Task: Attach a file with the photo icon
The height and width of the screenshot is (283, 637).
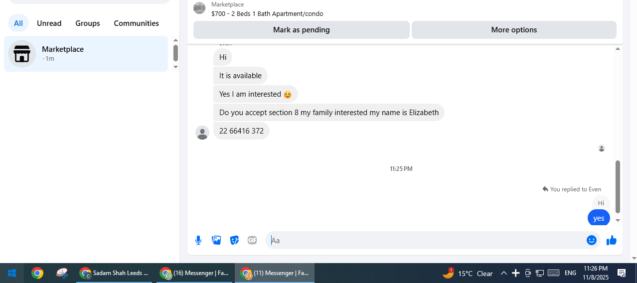Action: click(216, 240)
